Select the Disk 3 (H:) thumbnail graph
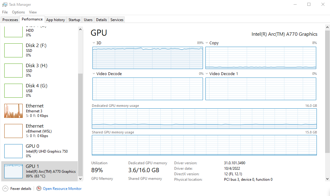The image size is (330, 196). [13, 71]
